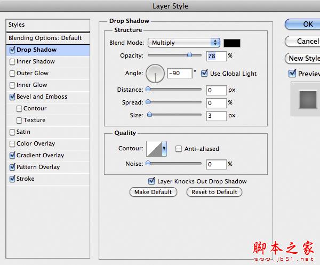Image resolution: width=320 pixels, height=265 pixels.
Task: Click the Distance slider handle
Action: 148,89
